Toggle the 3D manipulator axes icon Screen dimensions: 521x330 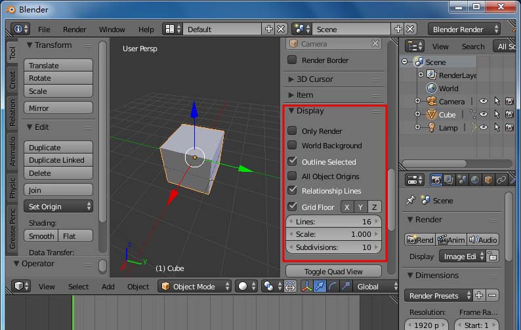(x=307, y=287)
